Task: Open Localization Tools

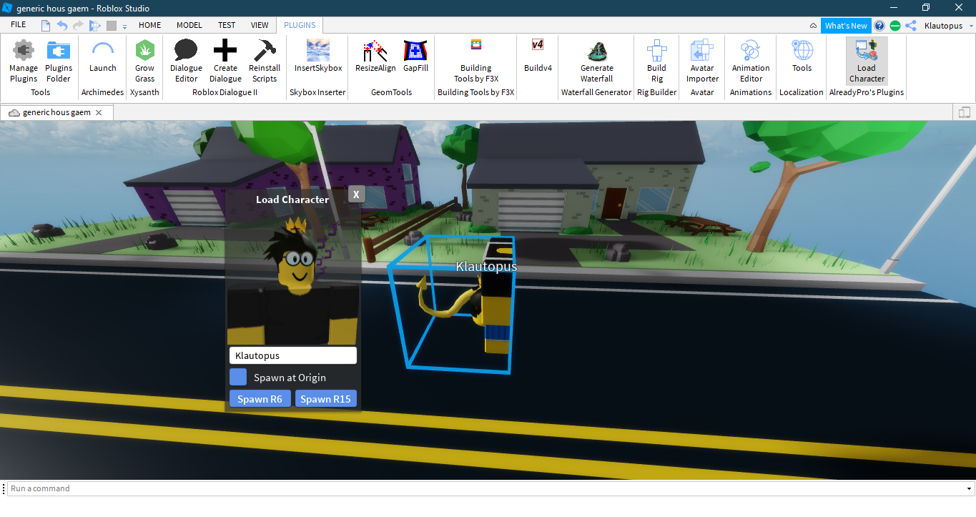Action: [x=802, y=57]
